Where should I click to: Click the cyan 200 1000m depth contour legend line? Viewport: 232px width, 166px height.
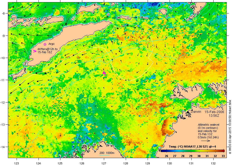tap(105, 155)
